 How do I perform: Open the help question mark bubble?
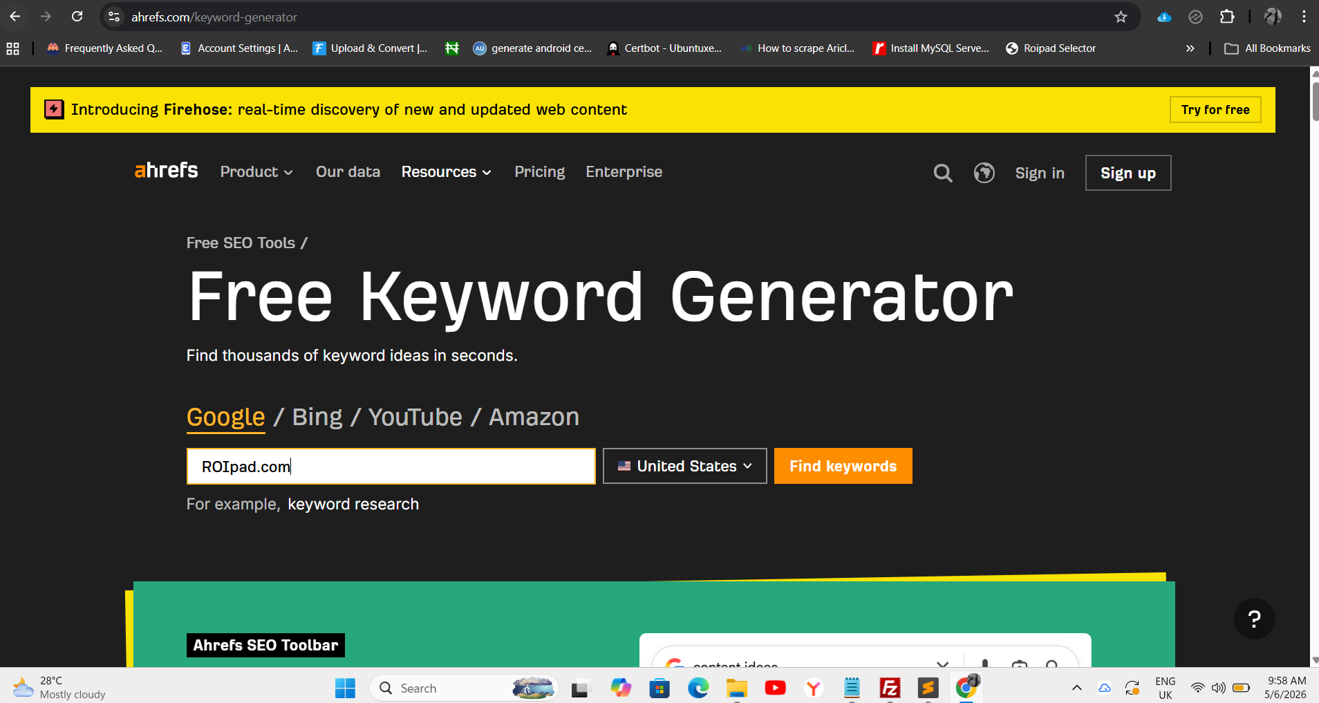pos(1255,619)
